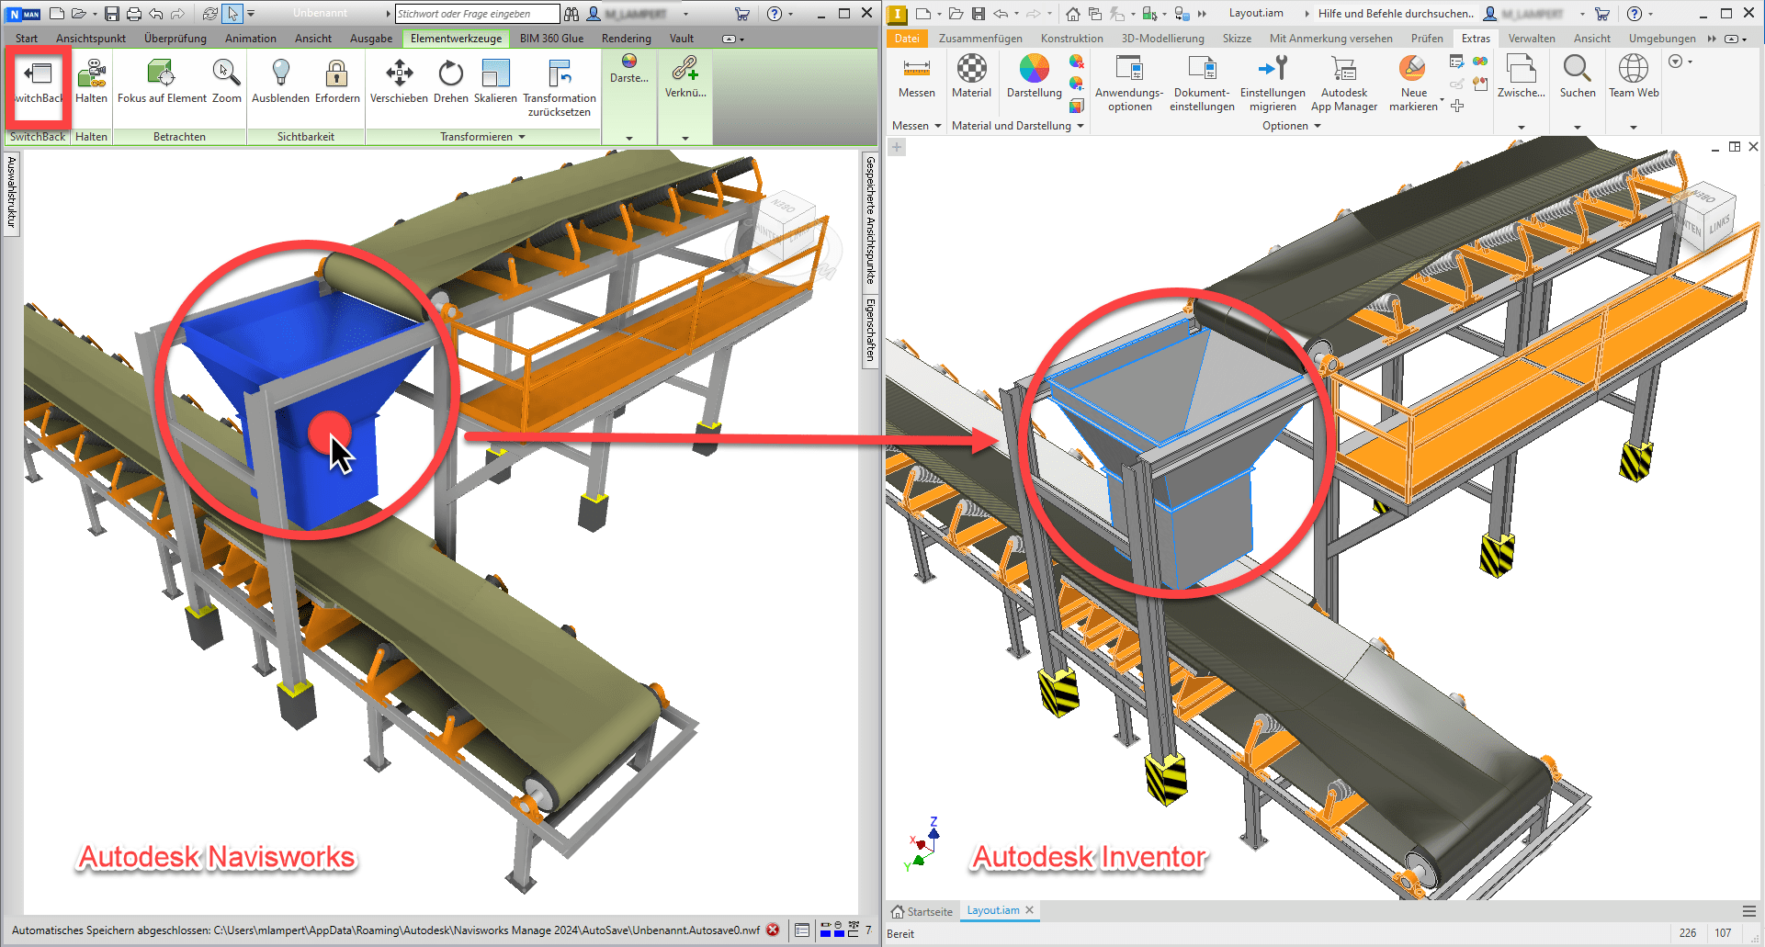Click the SwitchBack icon in Navisworks
Image resolution: width=1765 pixels, height=947 pixels.
pos(39,75)
